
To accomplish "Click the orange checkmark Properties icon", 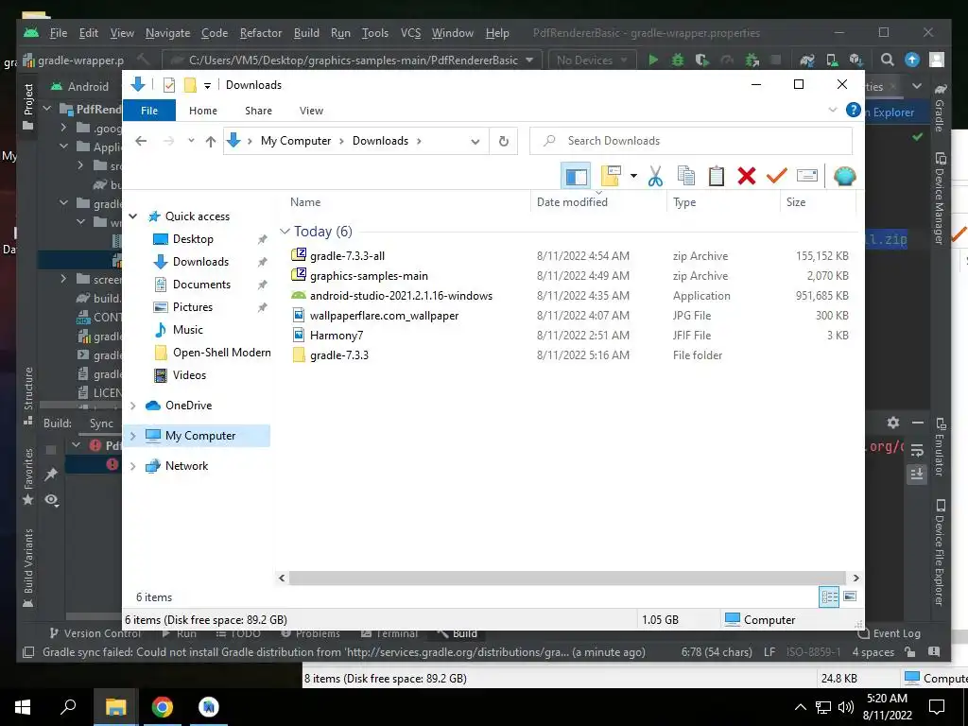I will tap(777, 177).
